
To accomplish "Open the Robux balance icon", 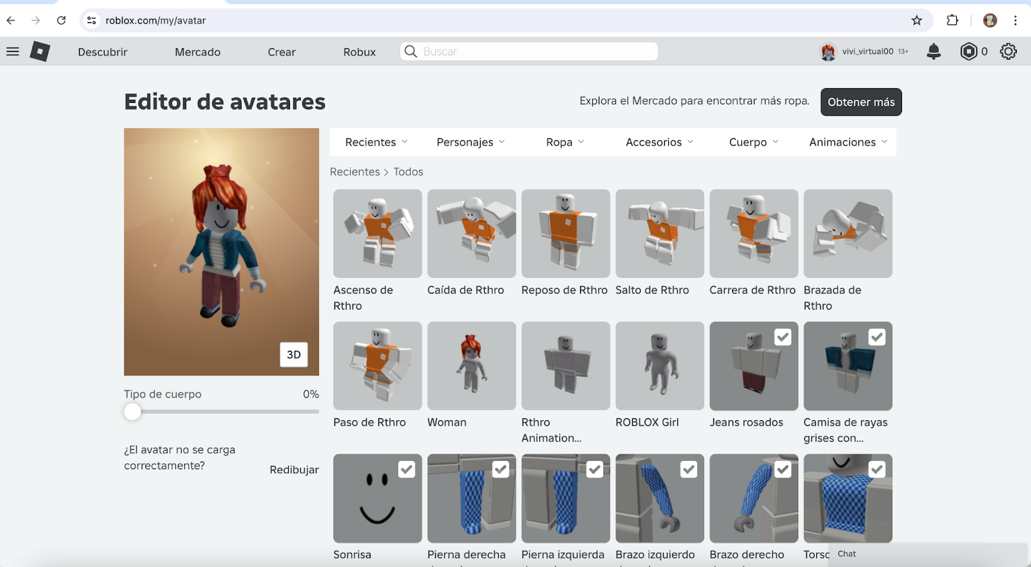I will [968, 51].
